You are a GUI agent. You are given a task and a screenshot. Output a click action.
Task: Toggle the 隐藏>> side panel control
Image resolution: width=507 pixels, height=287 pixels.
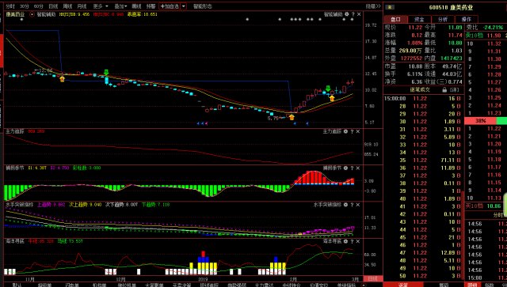(373, 6)
